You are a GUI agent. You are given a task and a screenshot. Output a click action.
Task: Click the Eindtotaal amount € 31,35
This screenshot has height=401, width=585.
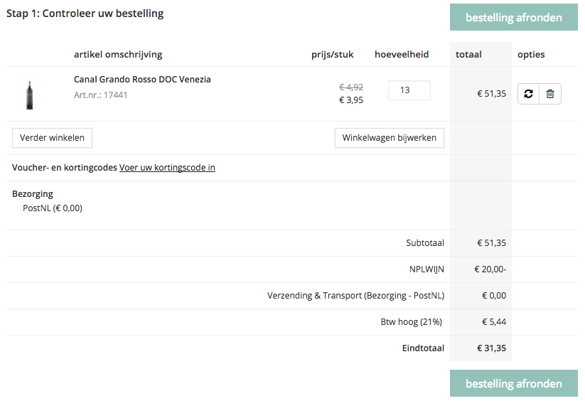tap(491, 348)
